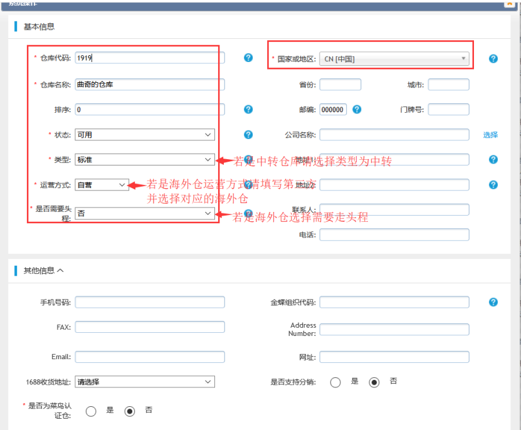This screenshot has width=521, height=430.
Task: Select 是 for 是否支持分销
Action: (x=335, y=382)
